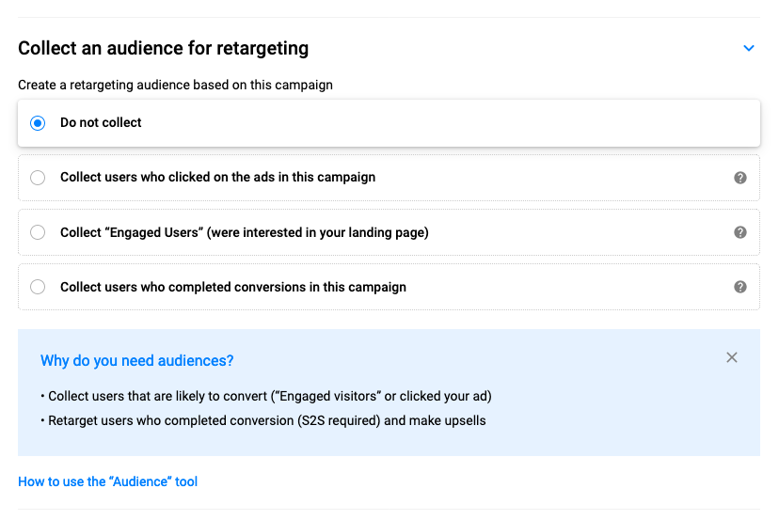Image resolution: width=779 pixels, height=520 pixels.
Task: Click the bullet about S2S required upsells
Action: pyautogui.click(x=263, y=420)
